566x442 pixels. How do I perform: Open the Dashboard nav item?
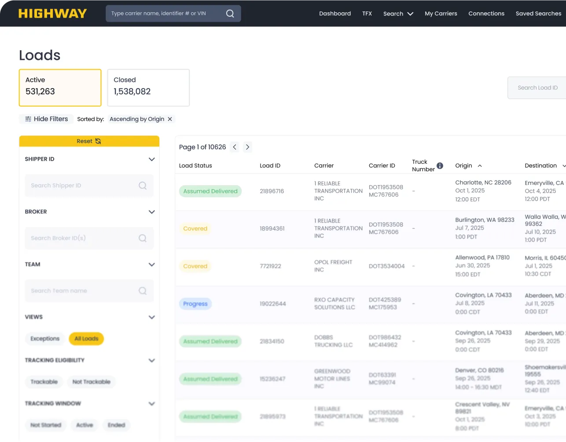point(335,14)
